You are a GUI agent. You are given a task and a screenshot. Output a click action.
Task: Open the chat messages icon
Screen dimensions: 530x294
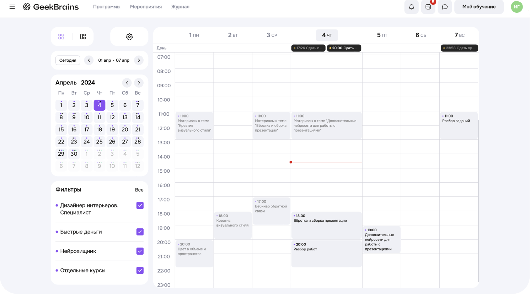click(445, 7)
